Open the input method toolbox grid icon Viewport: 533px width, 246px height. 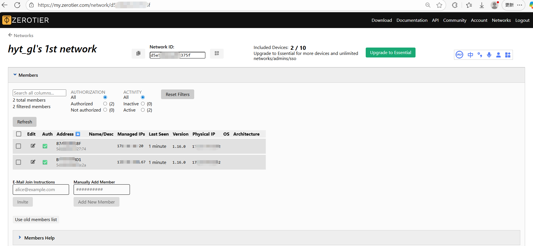[x=508, y=55]
